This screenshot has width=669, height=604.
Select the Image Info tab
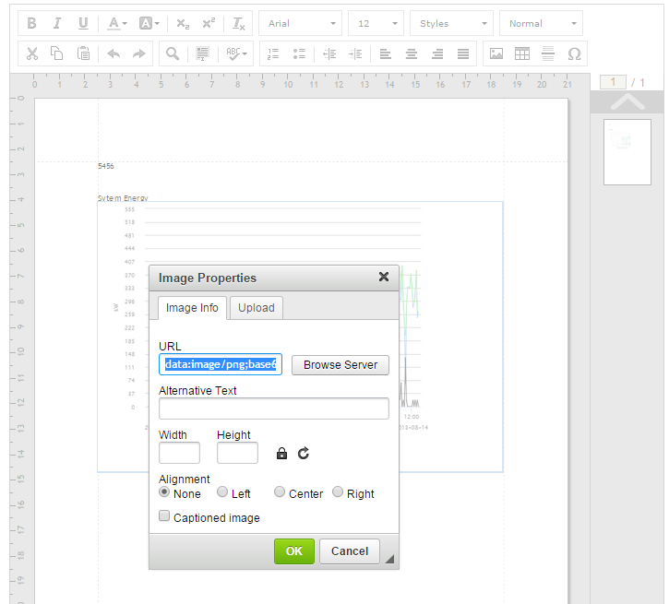(192, 308)
